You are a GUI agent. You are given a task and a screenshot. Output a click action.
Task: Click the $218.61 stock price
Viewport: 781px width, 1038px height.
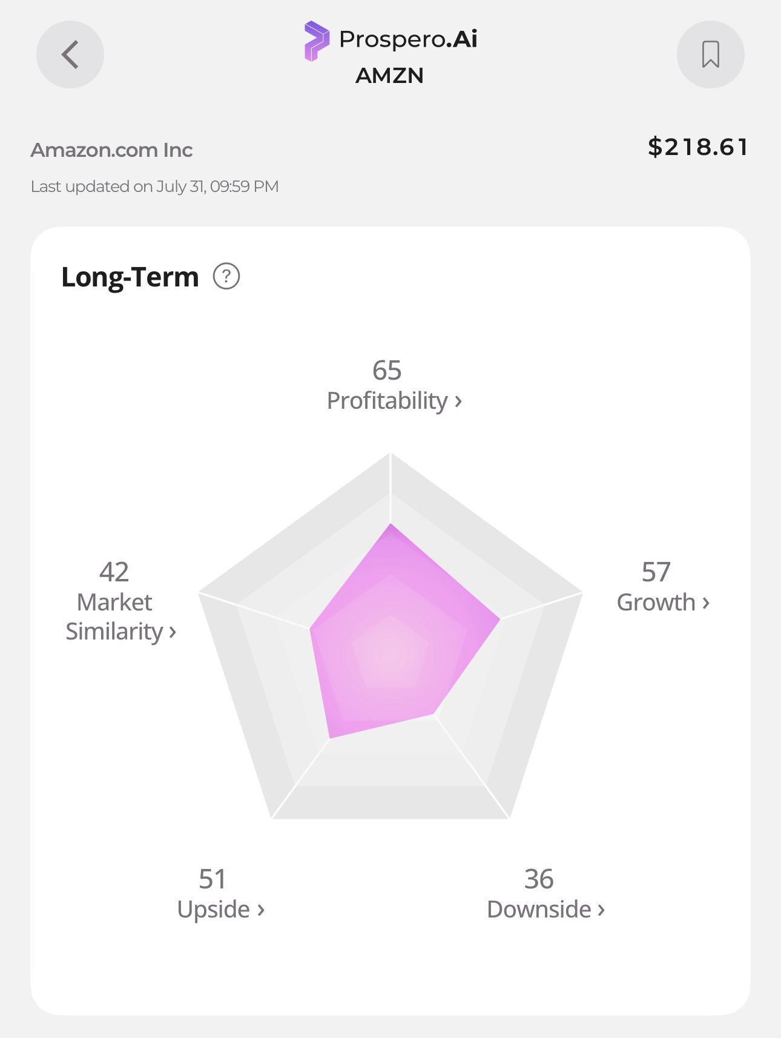[x=698, y=147]
